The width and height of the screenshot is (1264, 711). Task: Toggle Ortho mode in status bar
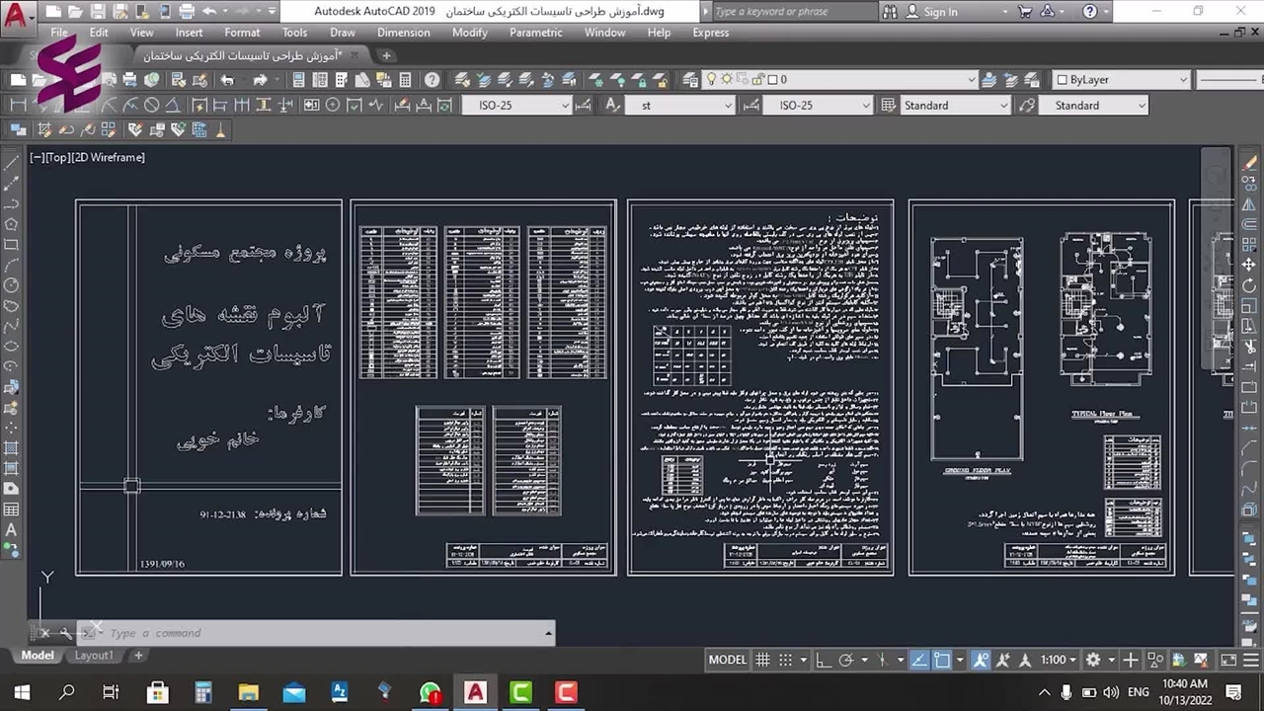(x=824, y=660)
